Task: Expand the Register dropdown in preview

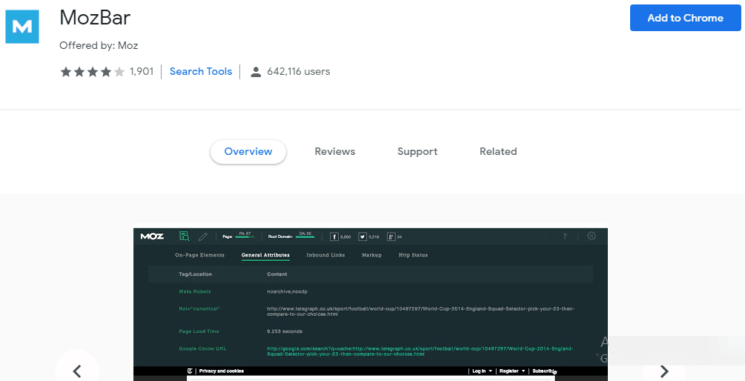Action: (x=512, y=371)
